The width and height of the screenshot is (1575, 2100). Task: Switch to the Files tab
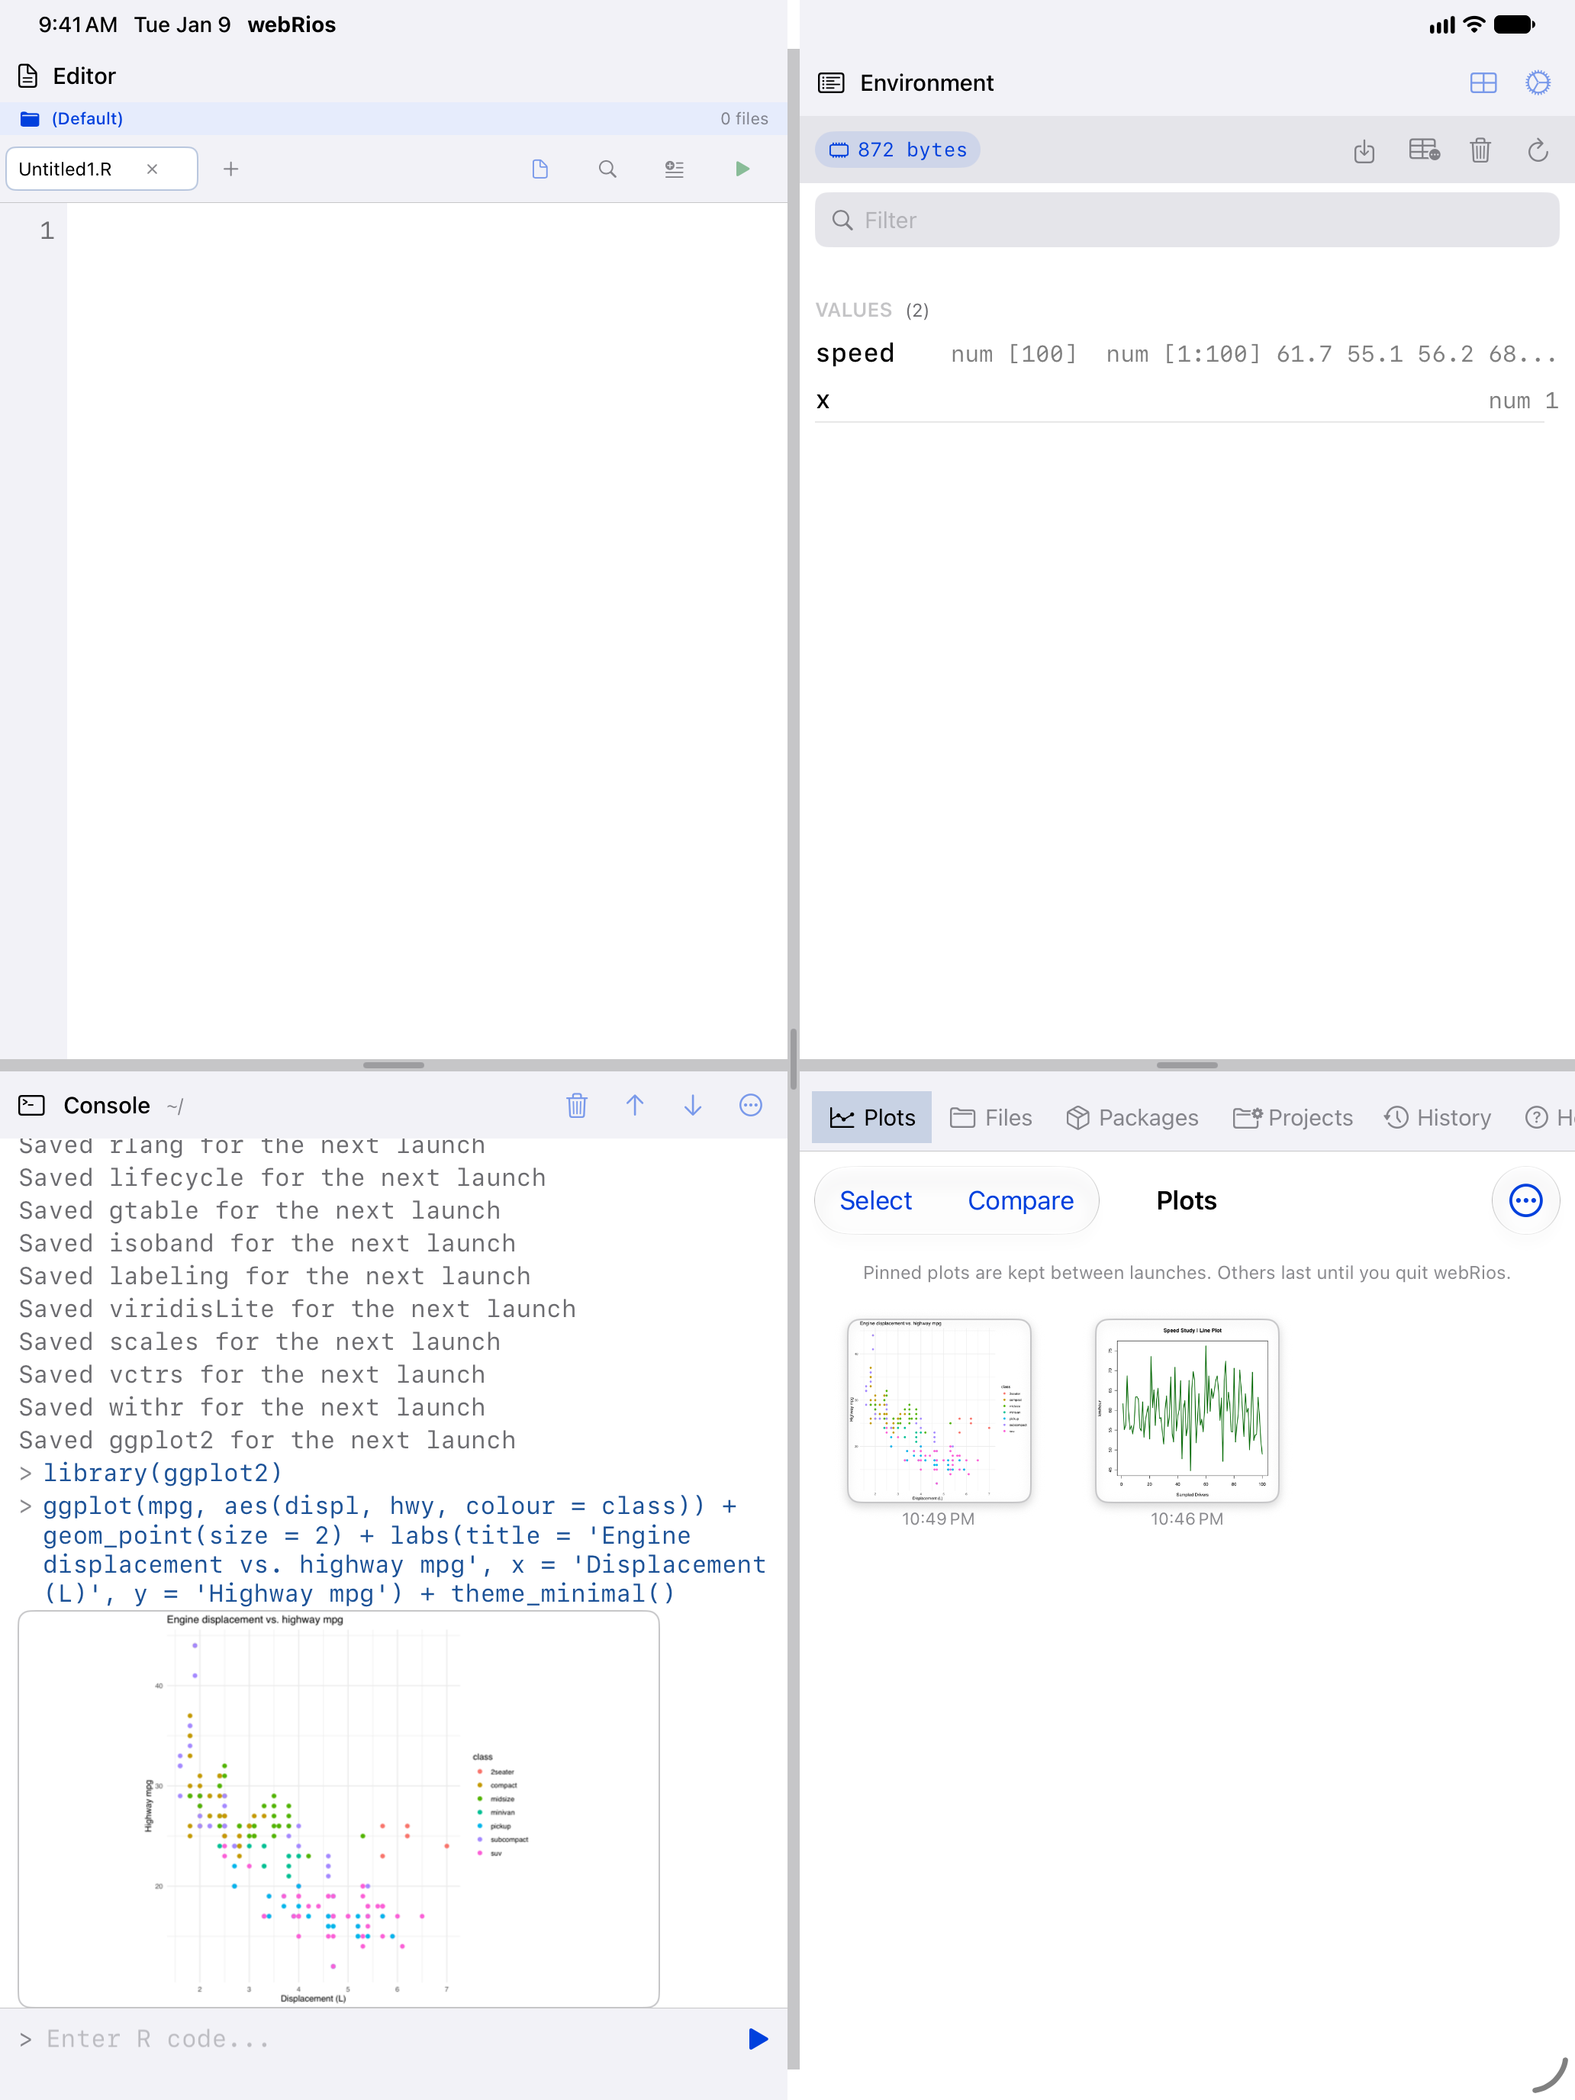[x=991, y=1117]
